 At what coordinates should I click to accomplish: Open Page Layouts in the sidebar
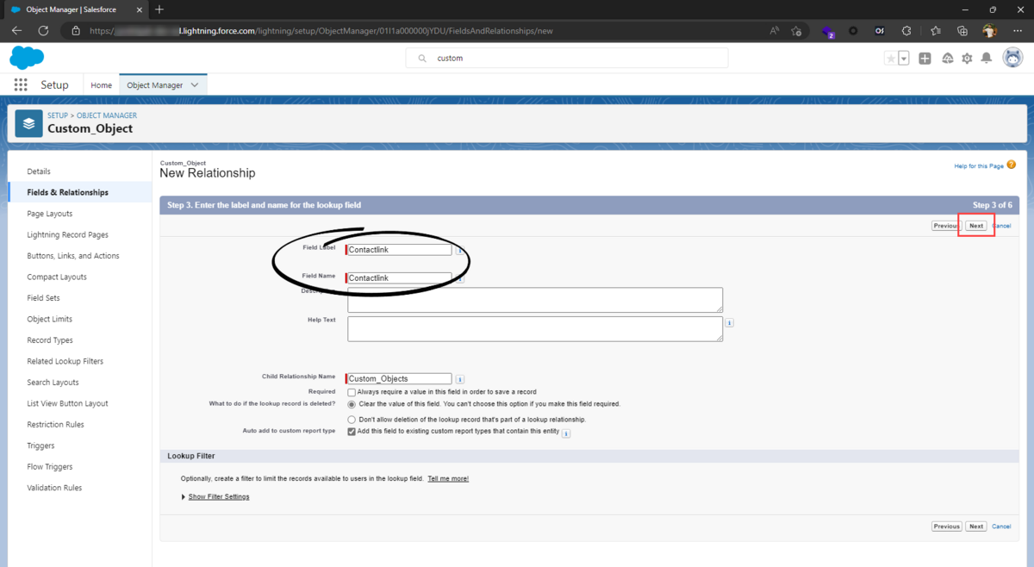[50, 214]
